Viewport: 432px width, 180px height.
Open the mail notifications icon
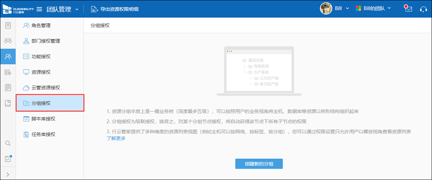[408, 9]
